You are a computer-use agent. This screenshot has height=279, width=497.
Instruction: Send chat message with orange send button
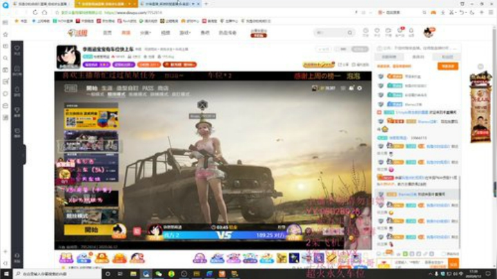pyautogui.click(x=454, y=264)
